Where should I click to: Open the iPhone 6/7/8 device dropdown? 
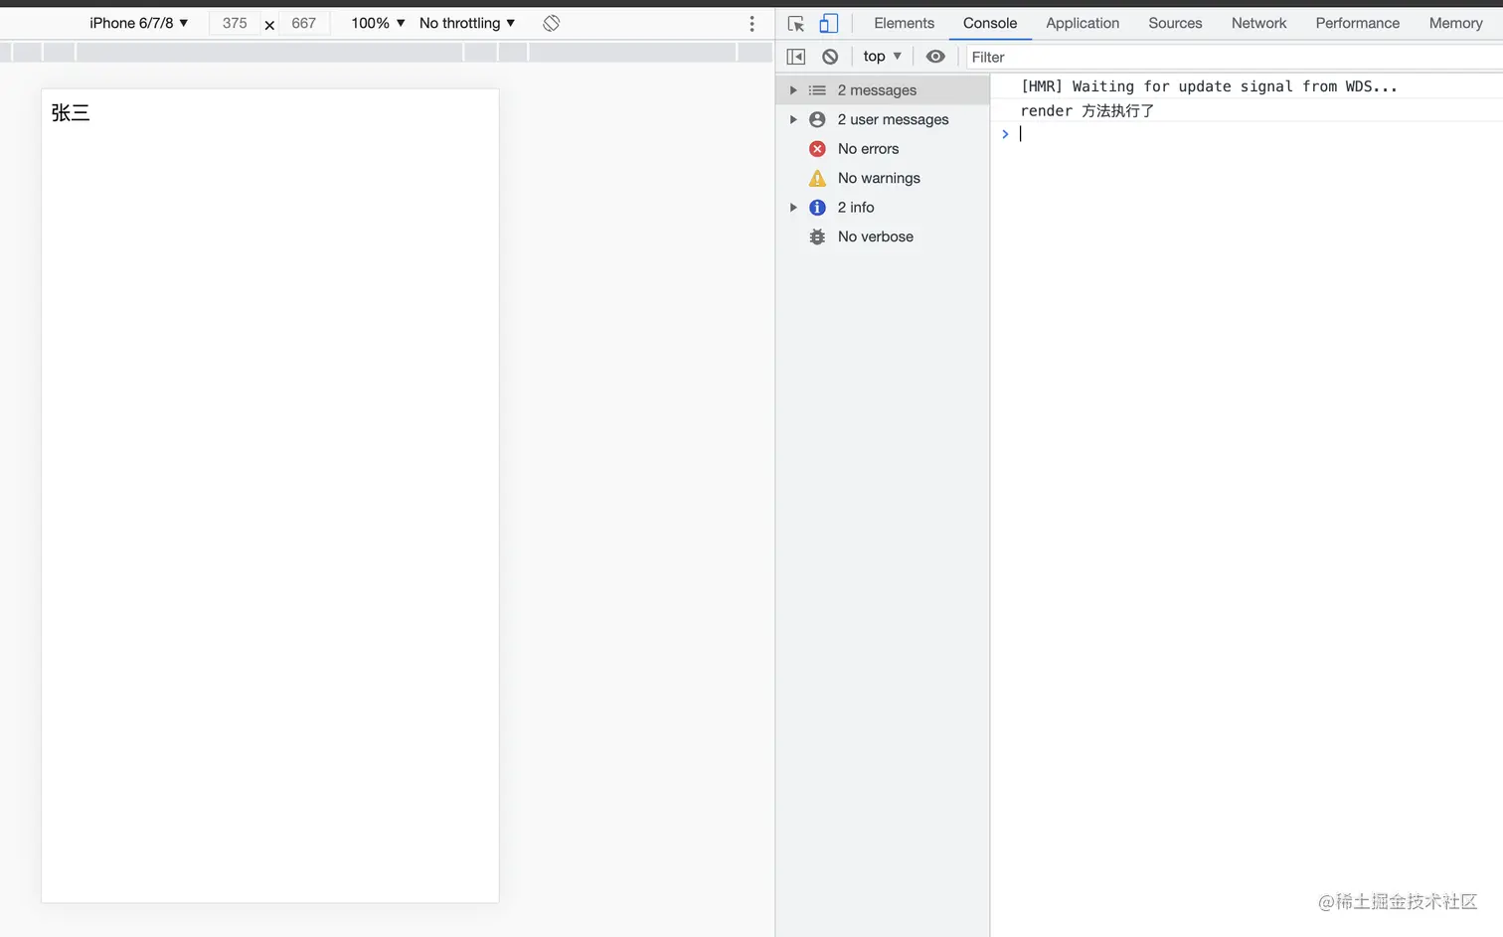139,23
